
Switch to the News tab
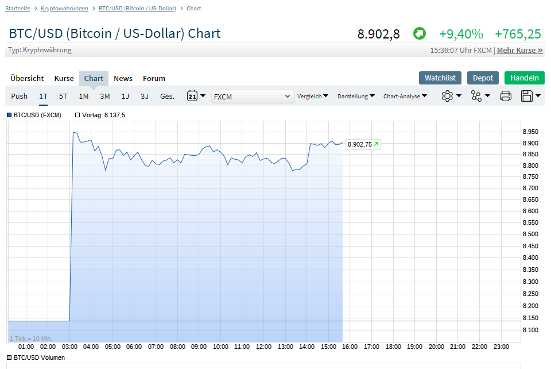pos(123,78)
